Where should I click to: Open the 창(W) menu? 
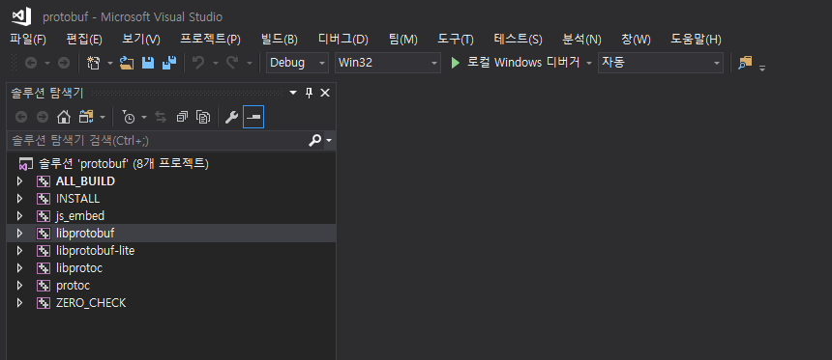[637, 40]
